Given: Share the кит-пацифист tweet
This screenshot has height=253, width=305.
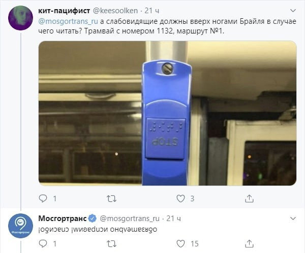Looking at the screenshot, I should [249, 198].
